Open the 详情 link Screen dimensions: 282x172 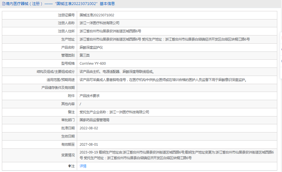(83, 166)
